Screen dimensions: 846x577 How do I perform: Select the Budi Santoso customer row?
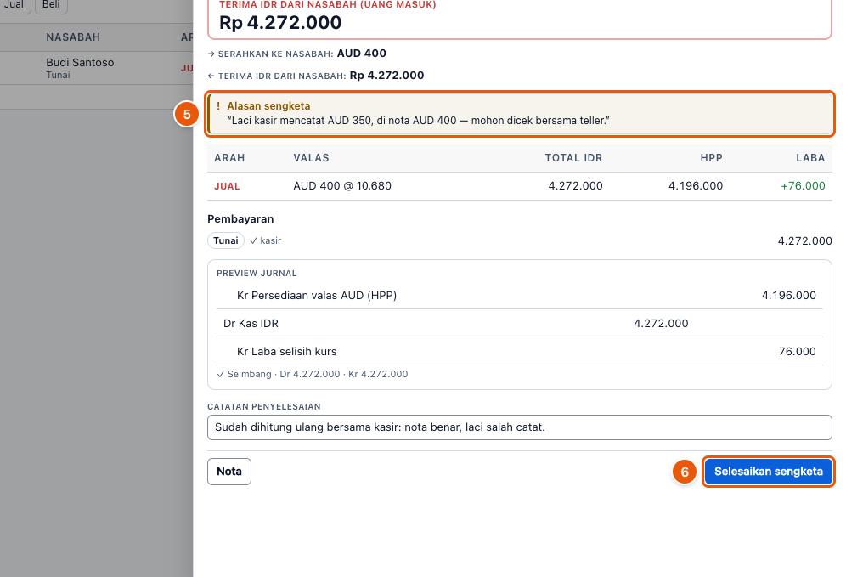(97, 68)
